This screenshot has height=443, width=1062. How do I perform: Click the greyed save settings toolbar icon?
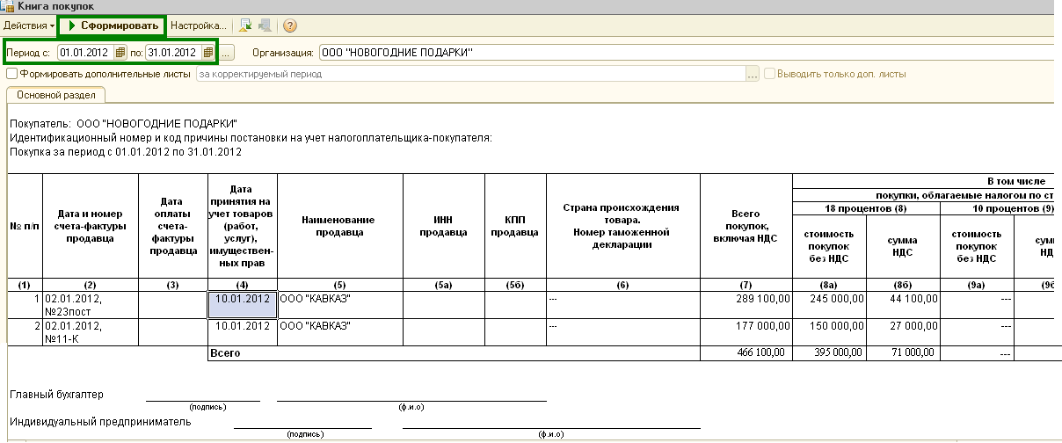pos(265,25)
